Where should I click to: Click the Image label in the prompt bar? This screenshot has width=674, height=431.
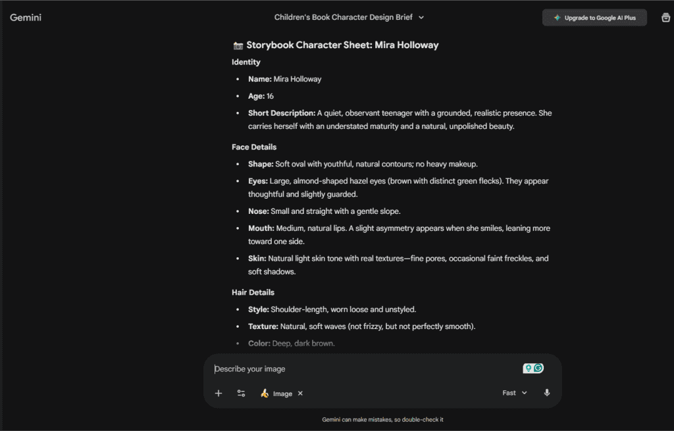[282, 393]
